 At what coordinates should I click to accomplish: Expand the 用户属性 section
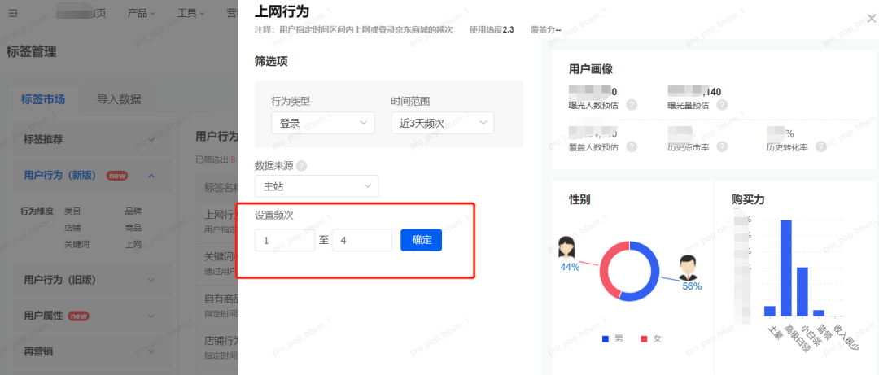(92, 316)
